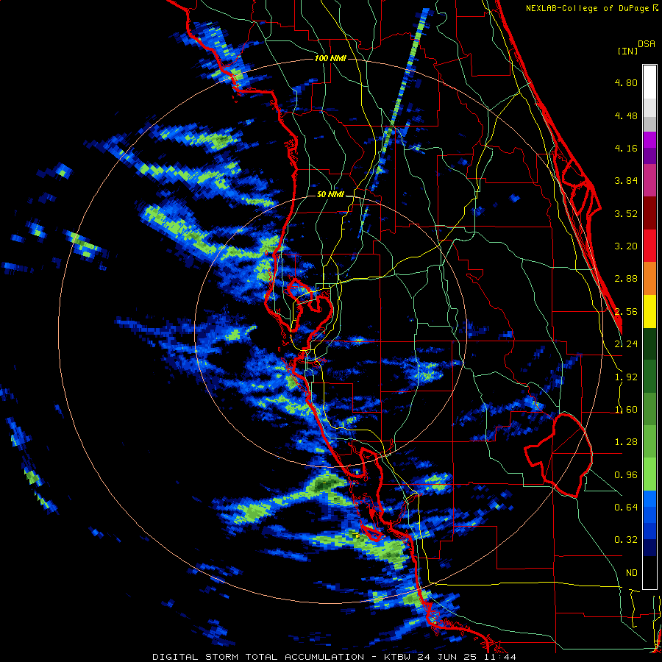Click the ND legend label

tap(632, 573)
